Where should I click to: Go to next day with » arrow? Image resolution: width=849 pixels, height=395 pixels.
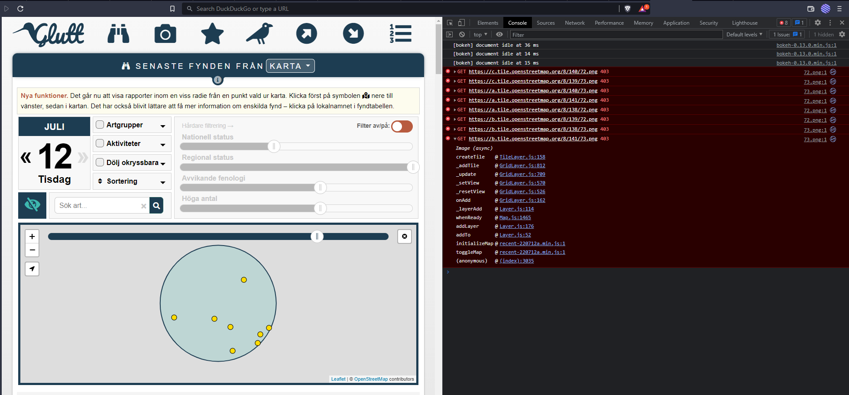(83, 158)
